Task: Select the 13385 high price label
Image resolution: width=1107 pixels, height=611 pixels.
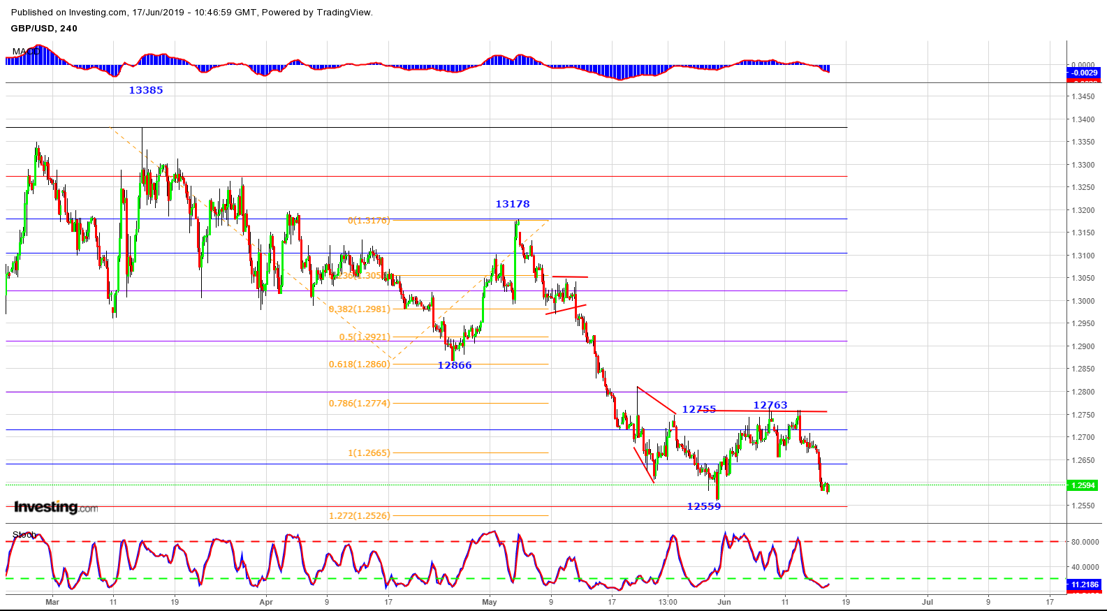Action: pyautogui.click(x=145, y=90)
